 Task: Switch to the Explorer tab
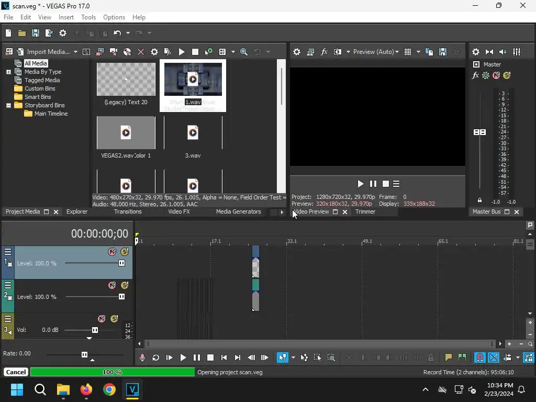(77, 211)
